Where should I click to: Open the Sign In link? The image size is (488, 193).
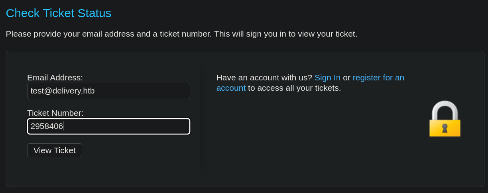[327, 78]
